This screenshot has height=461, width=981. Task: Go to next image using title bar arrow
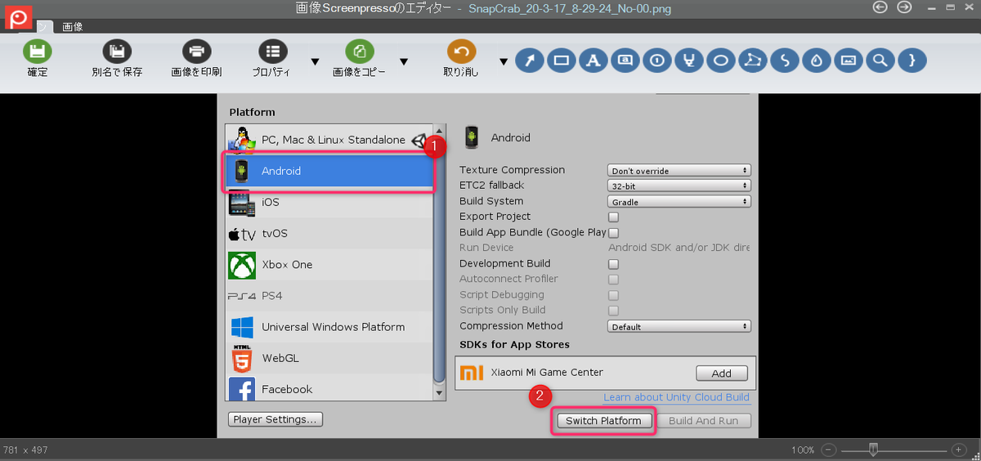(904, 7)
